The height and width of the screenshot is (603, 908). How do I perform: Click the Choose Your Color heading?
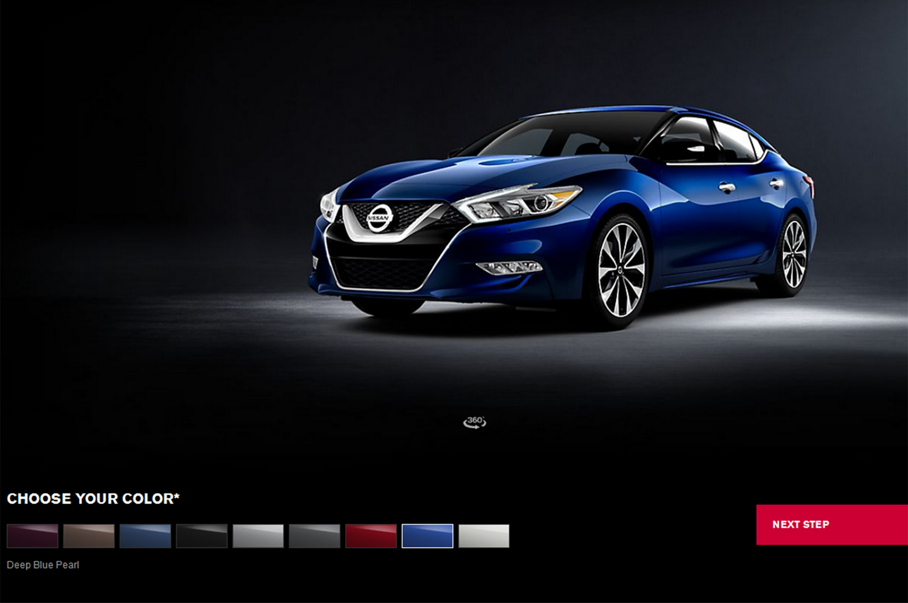click(93, 499)
